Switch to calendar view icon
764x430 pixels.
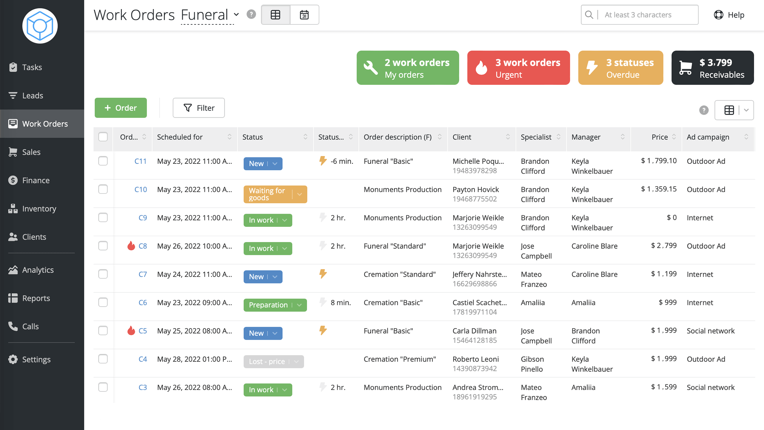[x=304, y=15]
